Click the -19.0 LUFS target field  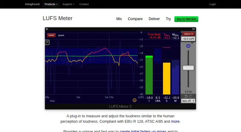[188, 39]
